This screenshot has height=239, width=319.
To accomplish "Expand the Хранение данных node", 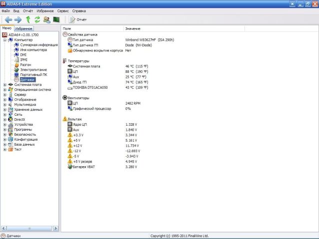I will (4, 110).
